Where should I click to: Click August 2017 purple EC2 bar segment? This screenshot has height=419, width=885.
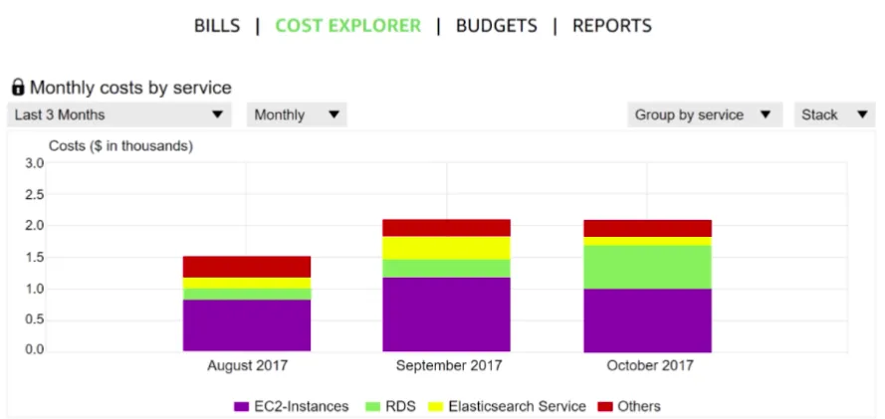(247, 325)
